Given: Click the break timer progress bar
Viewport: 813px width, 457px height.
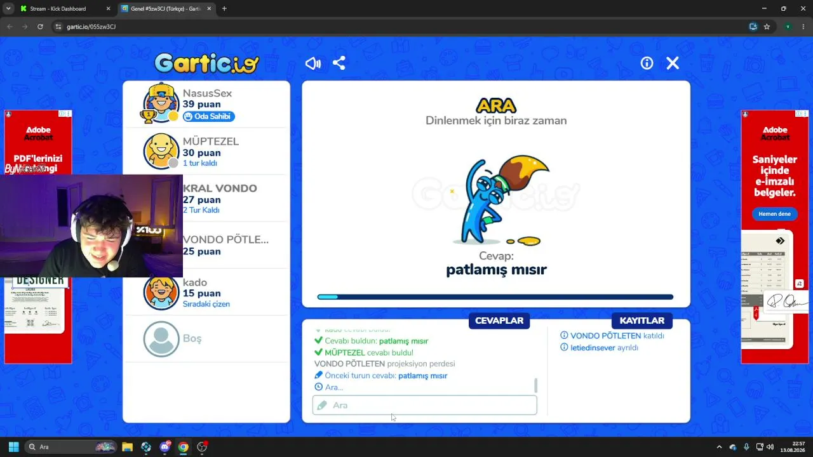Looking at the screenshot, I should tap(495, 297).
